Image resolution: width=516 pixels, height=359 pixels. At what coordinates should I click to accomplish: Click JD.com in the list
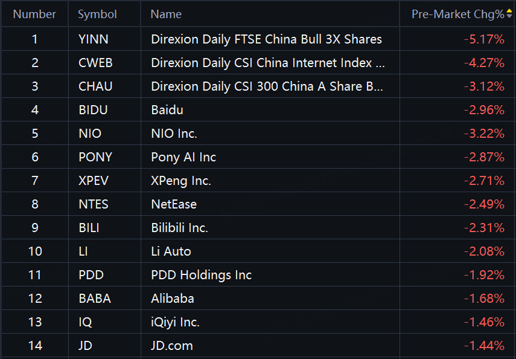click(172, 346)
